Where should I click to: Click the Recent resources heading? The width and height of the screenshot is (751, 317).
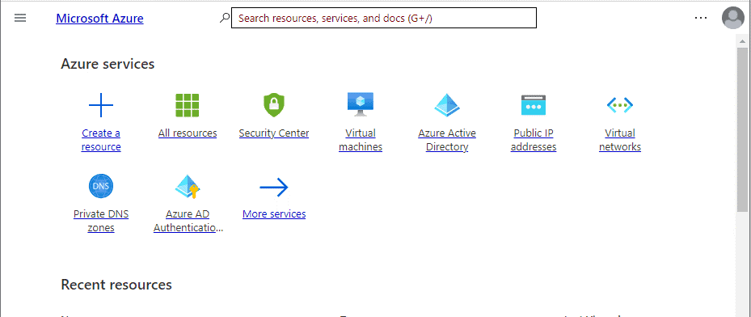[116, 285]
